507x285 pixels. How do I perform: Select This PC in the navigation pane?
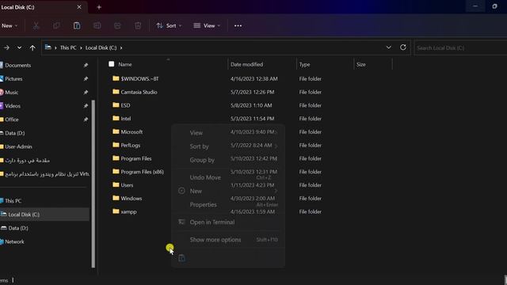(x=13, y=200)
